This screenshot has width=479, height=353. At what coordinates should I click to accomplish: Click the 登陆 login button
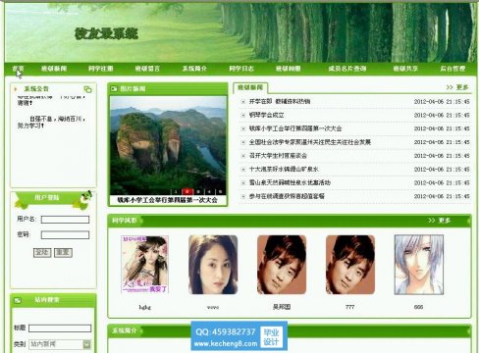click(x=42, y=252)
